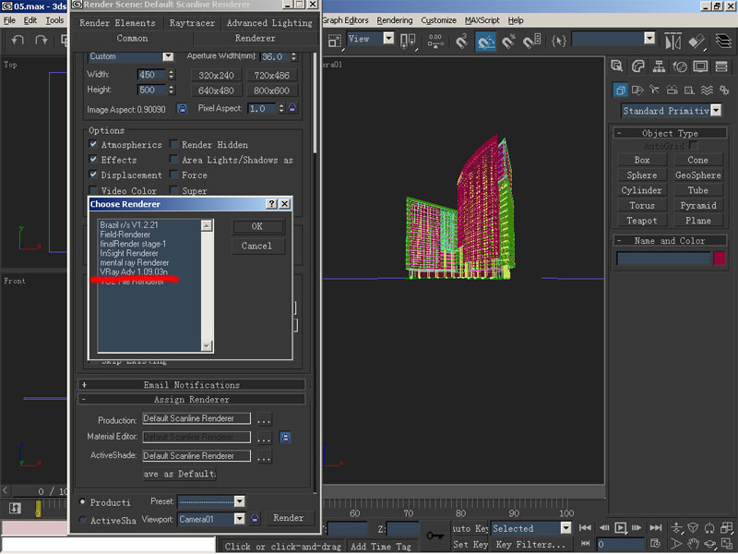Switch to the Raytracer tab
The image size is (738, 554).
tap(191, 23)
